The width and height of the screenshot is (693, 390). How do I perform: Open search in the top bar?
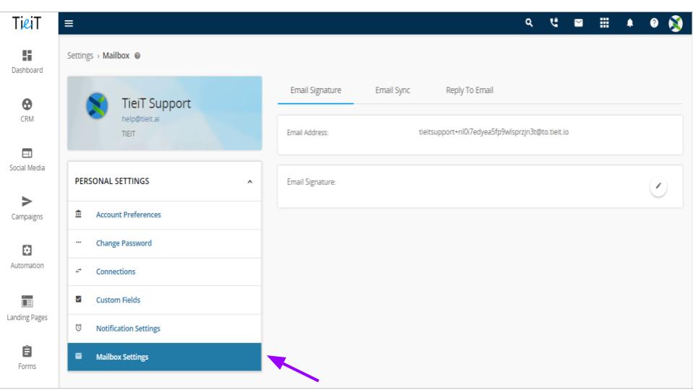[528, 23]
